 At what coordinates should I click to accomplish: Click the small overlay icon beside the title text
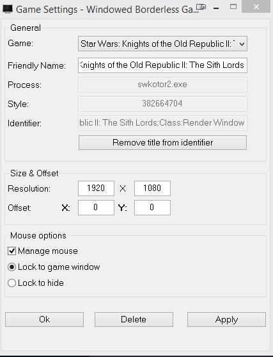tap(201, 7)
